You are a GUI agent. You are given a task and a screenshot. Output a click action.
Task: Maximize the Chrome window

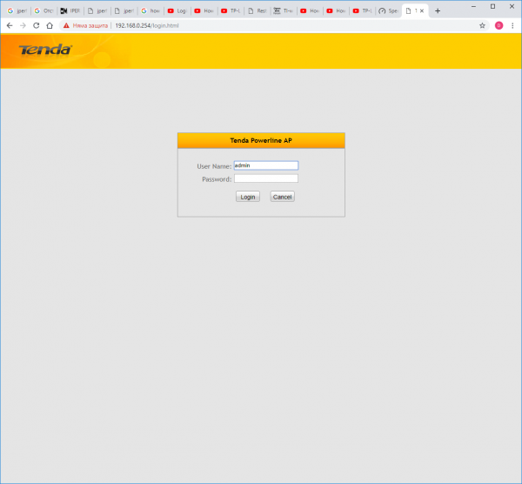[492, 6]
